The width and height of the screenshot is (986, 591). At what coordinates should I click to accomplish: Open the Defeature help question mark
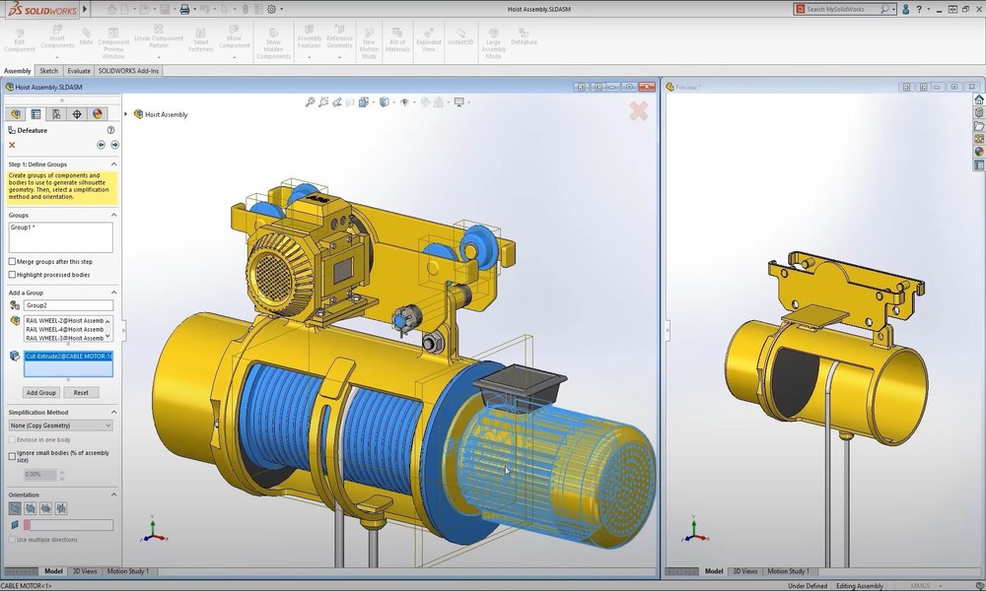coord(110,130)
